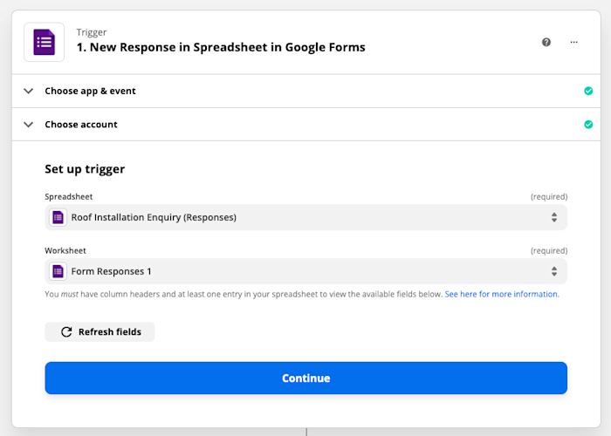Click the Google Forms app icon in header
Image resolution: width=611 pixels, height=436 pixels.
click(x=44, y=42)
